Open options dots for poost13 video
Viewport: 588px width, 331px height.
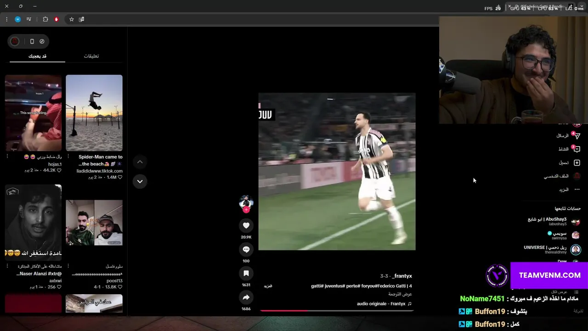(x=68, y=266)
